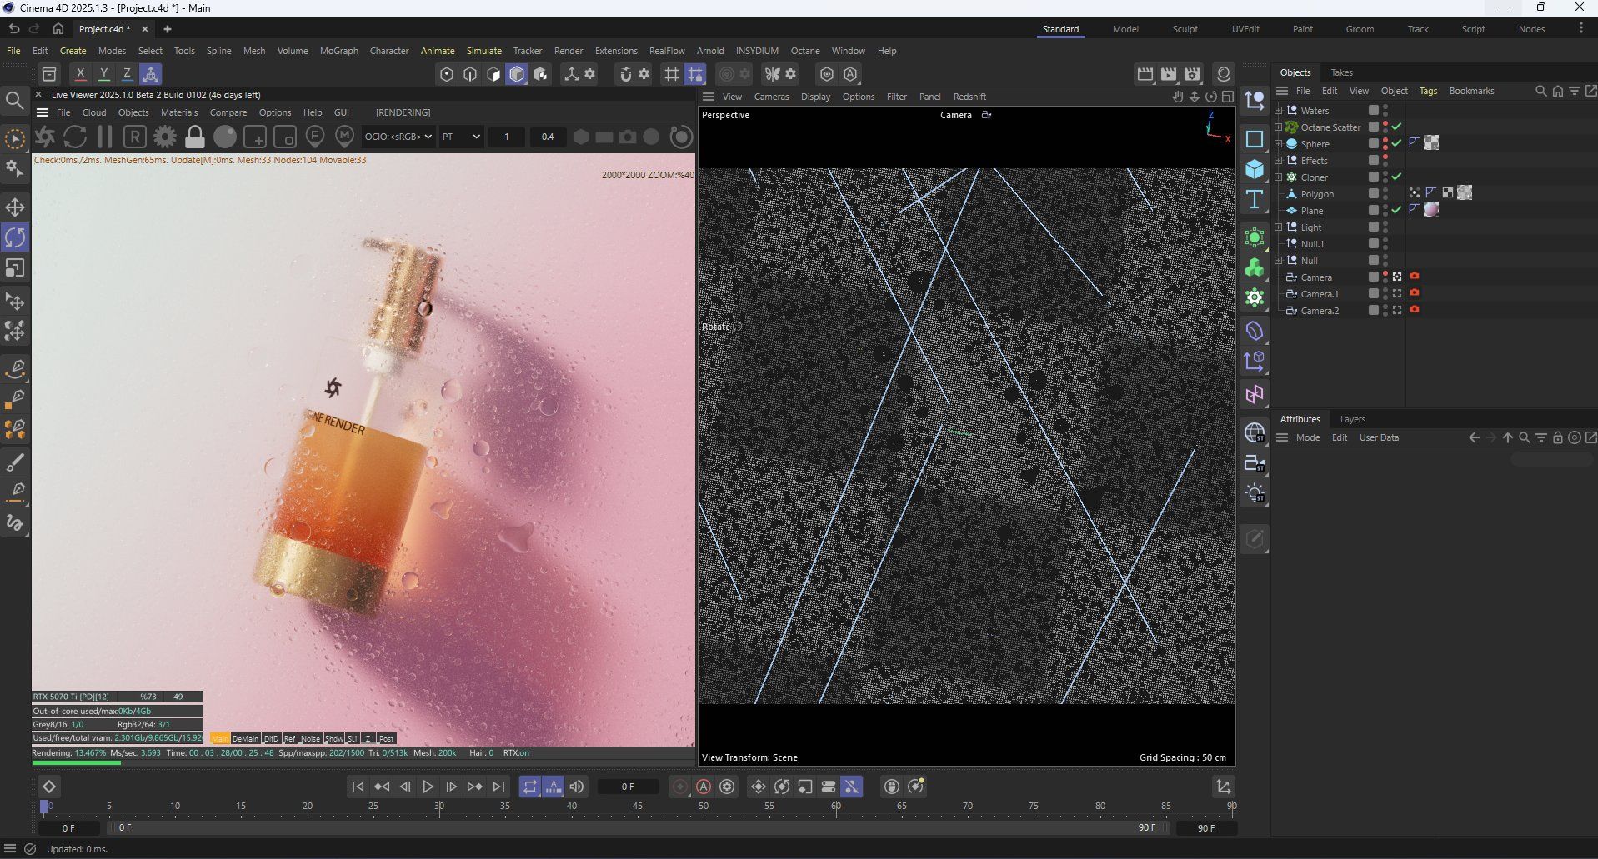The width and height of the screenshot is (1598, 859).
Task: Select the Camera.2 object in Objects list
Action: (x=1320, y=310)
